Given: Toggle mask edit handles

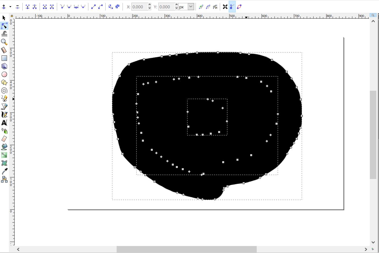Looking at the screenshot, I should (x=208, y=7).
